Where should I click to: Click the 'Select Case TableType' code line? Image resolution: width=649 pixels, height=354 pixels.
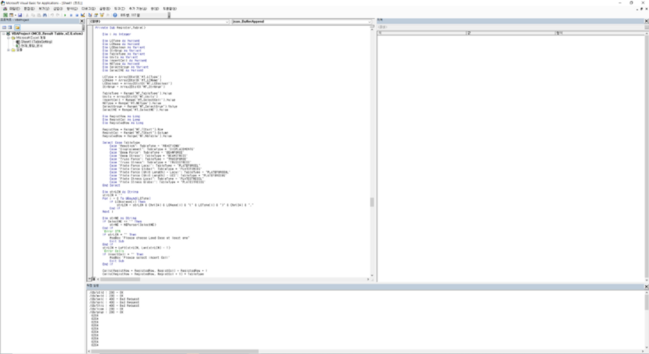point(121,143)
